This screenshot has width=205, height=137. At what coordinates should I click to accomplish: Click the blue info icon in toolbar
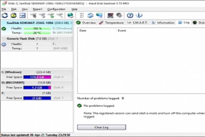pos(139,15)
